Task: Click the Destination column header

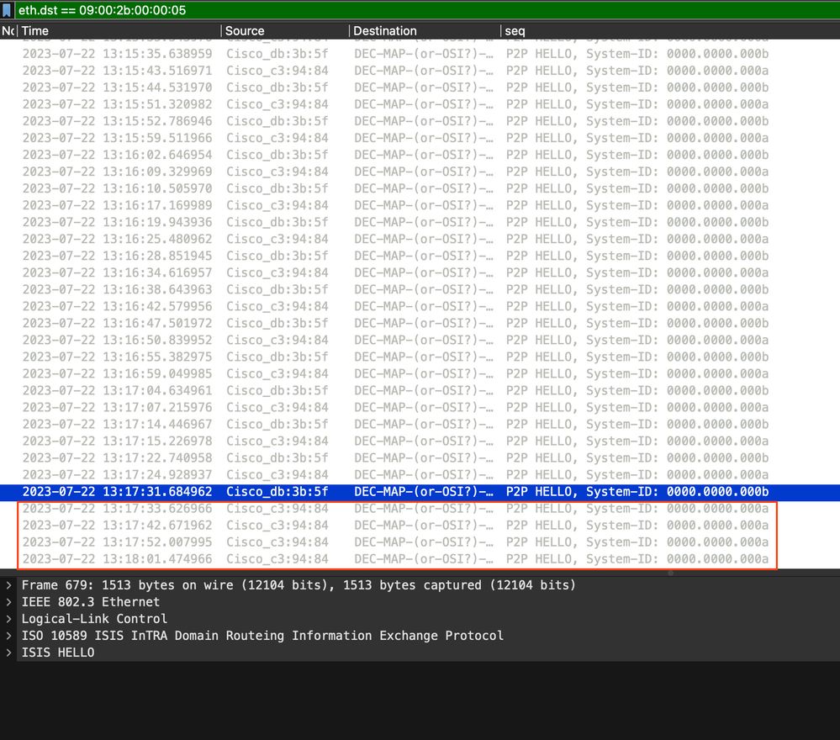Action: [x=425, y=31]
